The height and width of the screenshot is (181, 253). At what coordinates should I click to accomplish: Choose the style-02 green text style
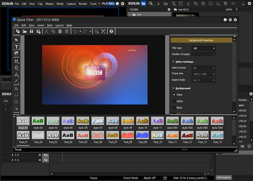[x=38, y=121]
